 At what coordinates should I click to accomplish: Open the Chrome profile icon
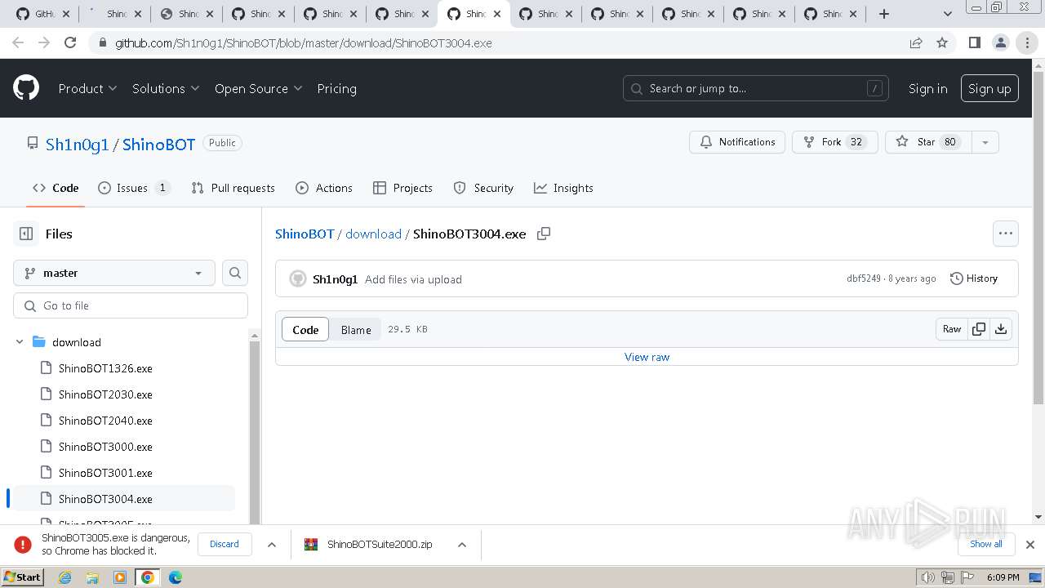pos(1001,43)
